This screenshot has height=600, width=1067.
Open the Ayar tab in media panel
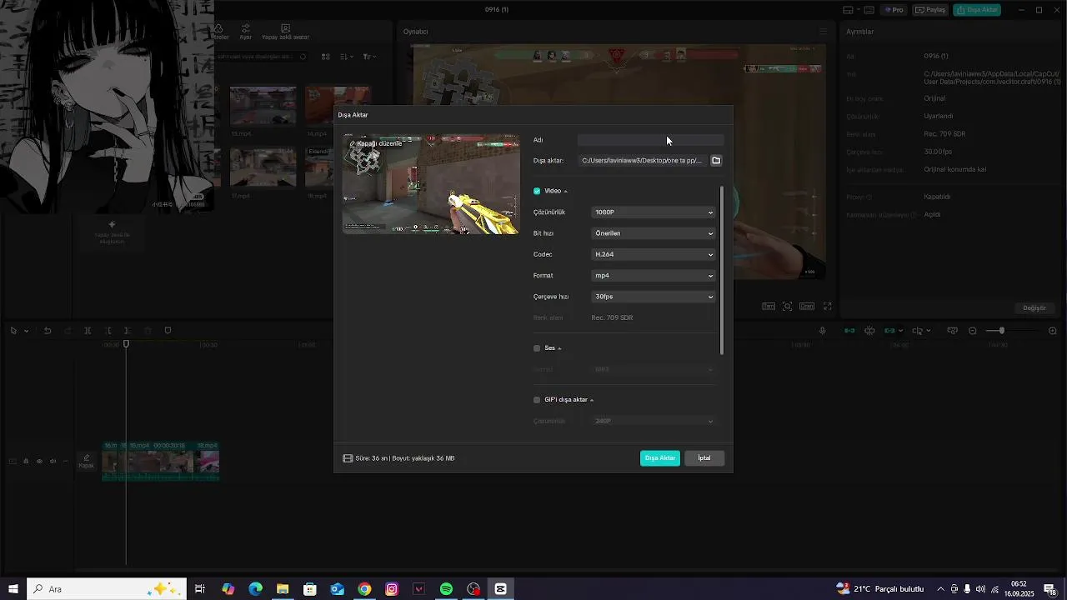click(245, 32)
